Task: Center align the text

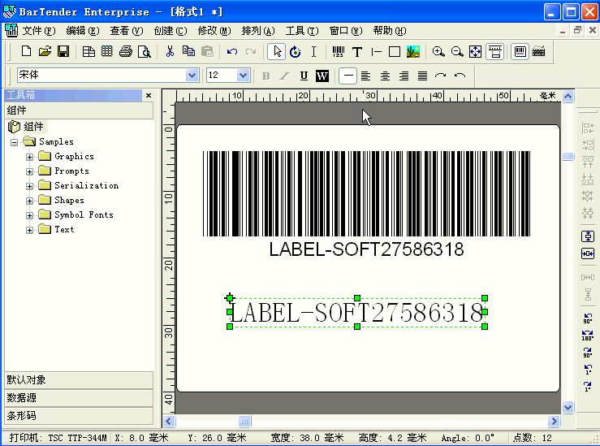Action: [385, 76]
